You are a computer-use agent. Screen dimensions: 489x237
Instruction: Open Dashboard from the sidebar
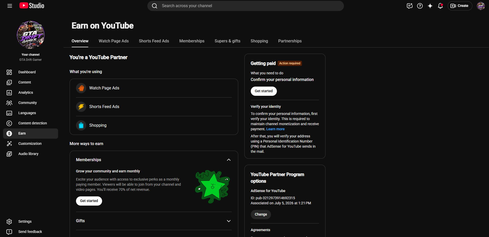[x=31, y=72]
